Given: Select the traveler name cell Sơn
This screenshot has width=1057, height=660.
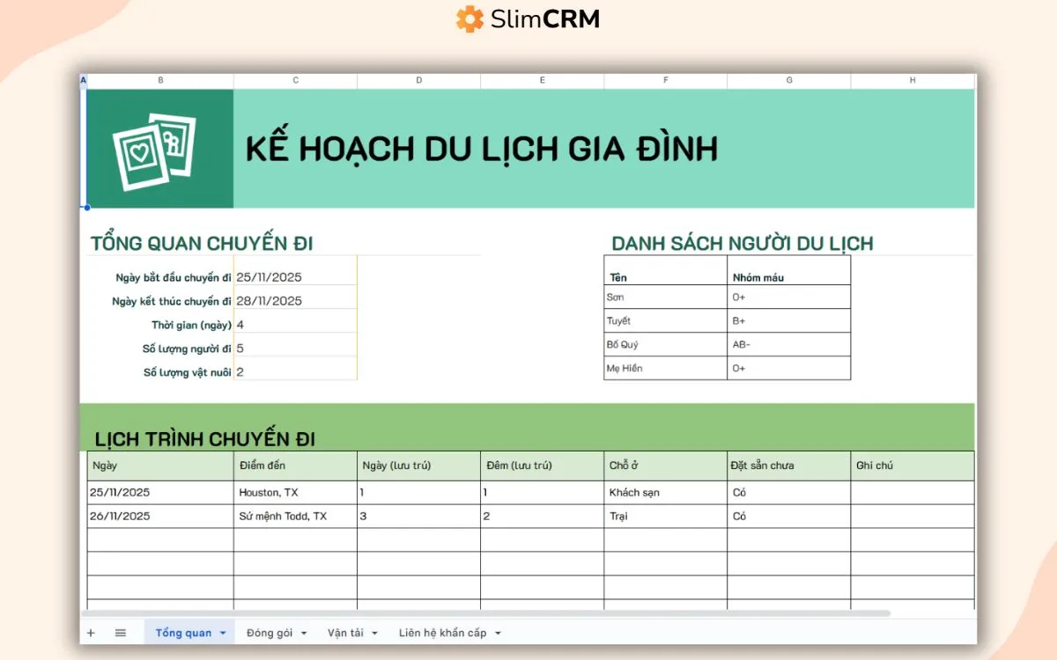Looking at the screenshot, I should 665,297.
